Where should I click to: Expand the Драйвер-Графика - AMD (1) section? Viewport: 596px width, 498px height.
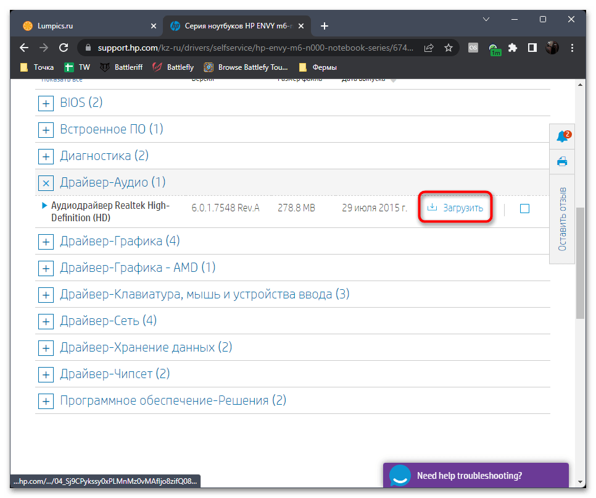coord(46,268)
